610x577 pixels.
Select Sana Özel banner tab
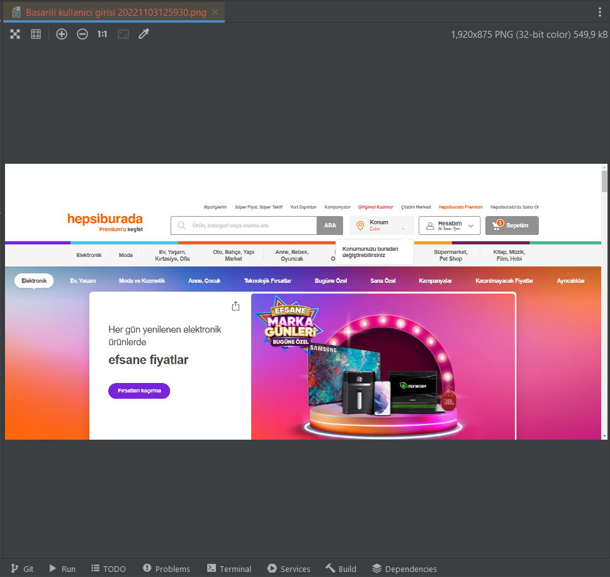[x=383, y=281]
